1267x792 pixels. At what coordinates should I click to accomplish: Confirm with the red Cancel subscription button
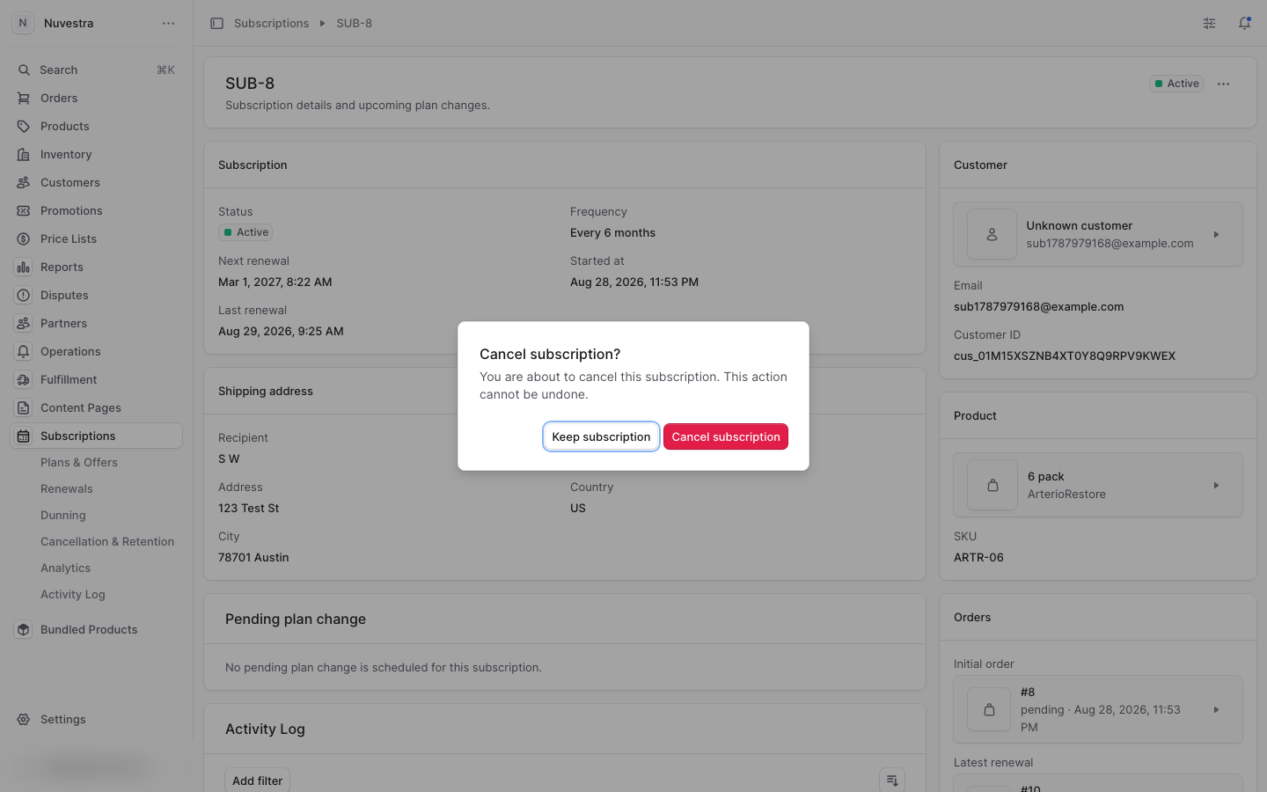(x=726, y=436)
